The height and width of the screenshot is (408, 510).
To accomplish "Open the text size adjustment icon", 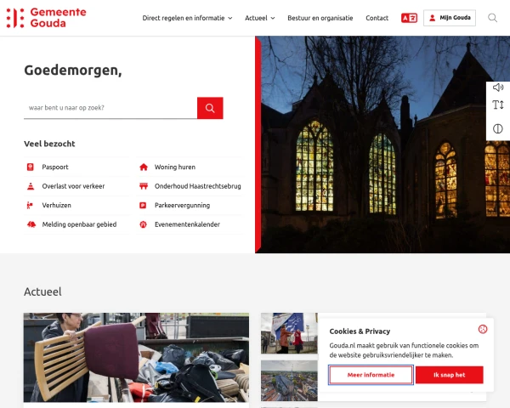I will pyautogui.click(x=497, y=105).
